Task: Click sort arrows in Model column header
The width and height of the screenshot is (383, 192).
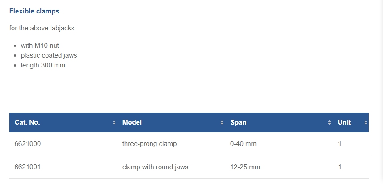Action: [x=222, y=122]
